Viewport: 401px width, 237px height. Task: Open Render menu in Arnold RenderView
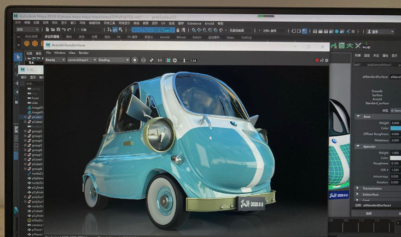pyautogui.click(x=83, y=53)
